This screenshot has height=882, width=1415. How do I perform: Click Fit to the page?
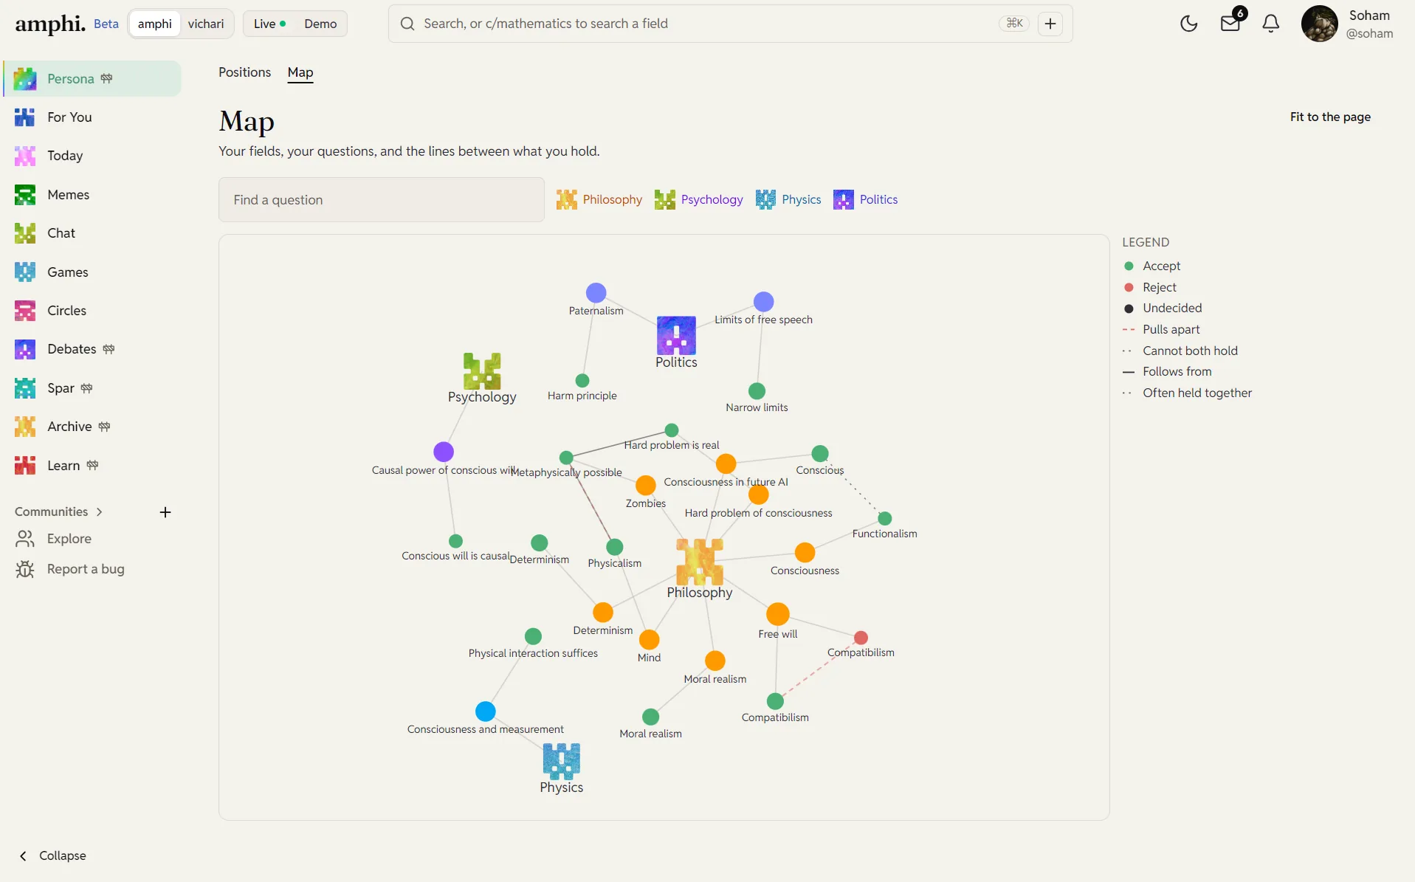pyautogui.click(x=1330, y=117)
